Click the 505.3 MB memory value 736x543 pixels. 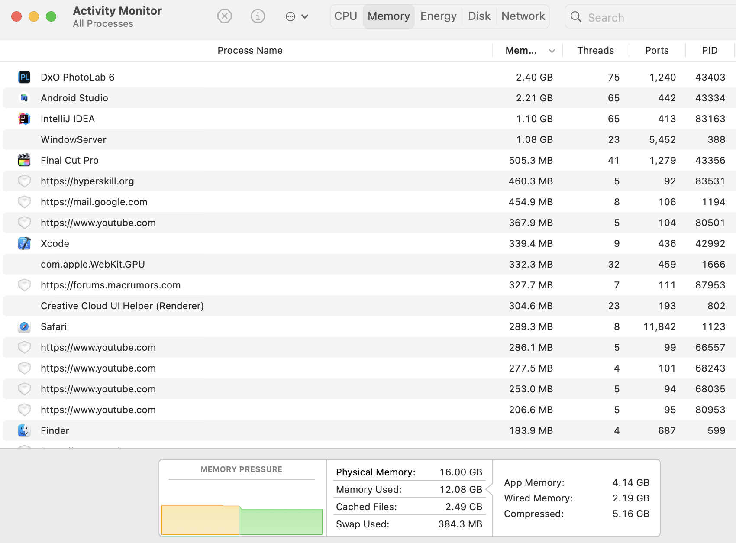(x=531, y=160)
